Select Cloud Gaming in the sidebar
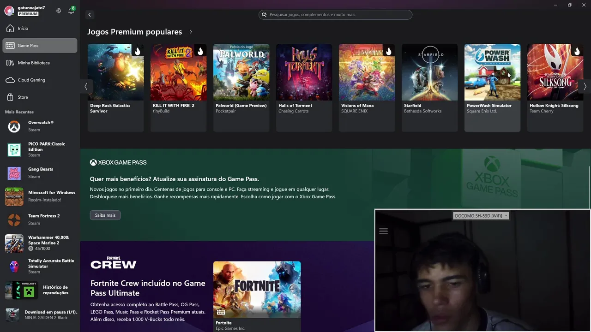 [x=40, y=80]
